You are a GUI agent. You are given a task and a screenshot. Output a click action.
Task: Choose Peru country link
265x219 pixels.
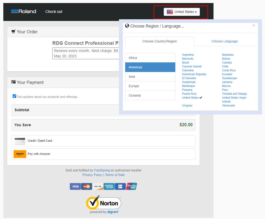(x=225, y=90)
